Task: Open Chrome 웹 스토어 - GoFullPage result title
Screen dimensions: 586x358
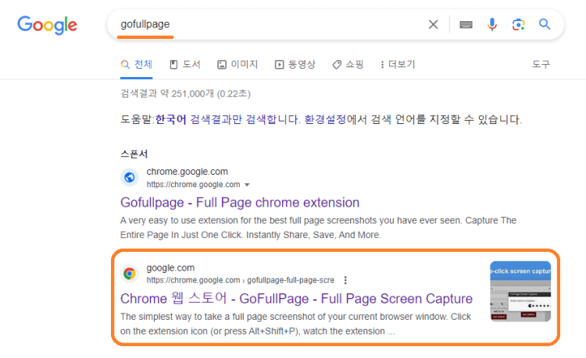Action: 296,298
